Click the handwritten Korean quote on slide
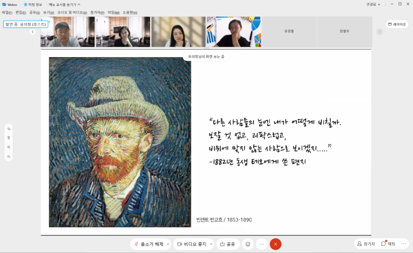This screenshot has width=413, height=253. click(275, 141)
